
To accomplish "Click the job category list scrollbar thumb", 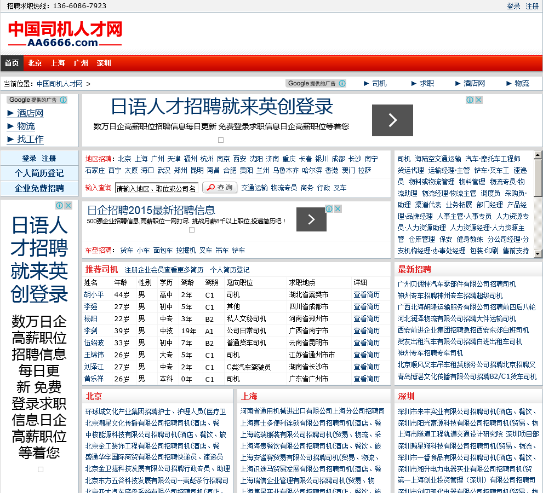I will point(538,178).
